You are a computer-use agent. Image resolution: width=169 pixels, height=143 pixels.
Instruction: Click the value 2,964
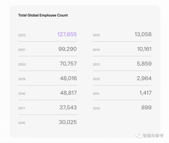[x=144, y=78]
